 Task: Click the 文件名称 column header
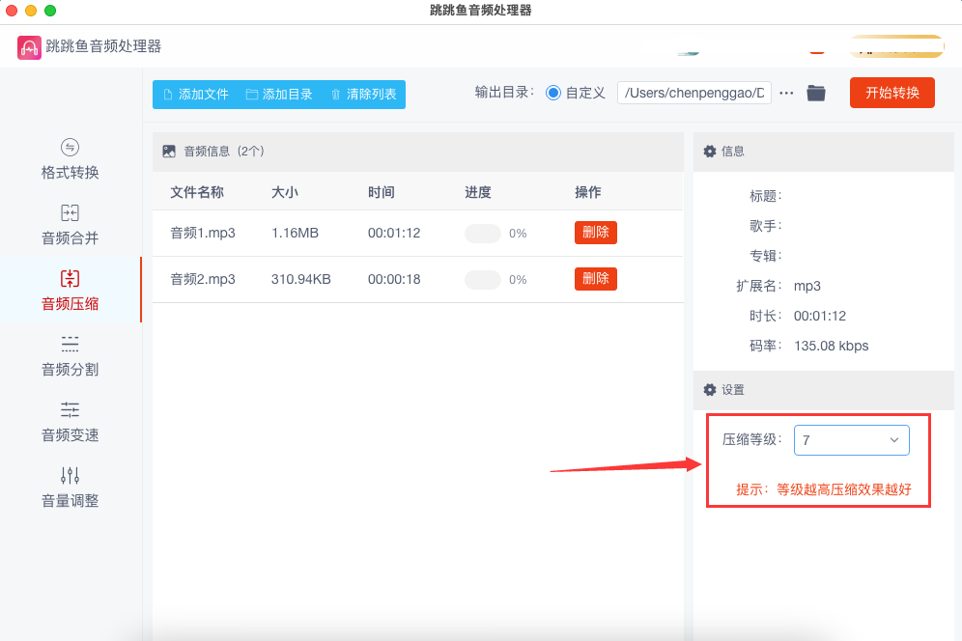pos(197,193)
